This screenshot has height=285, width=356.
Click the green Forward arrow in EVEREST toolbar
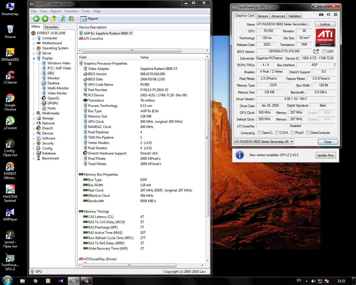45,19
